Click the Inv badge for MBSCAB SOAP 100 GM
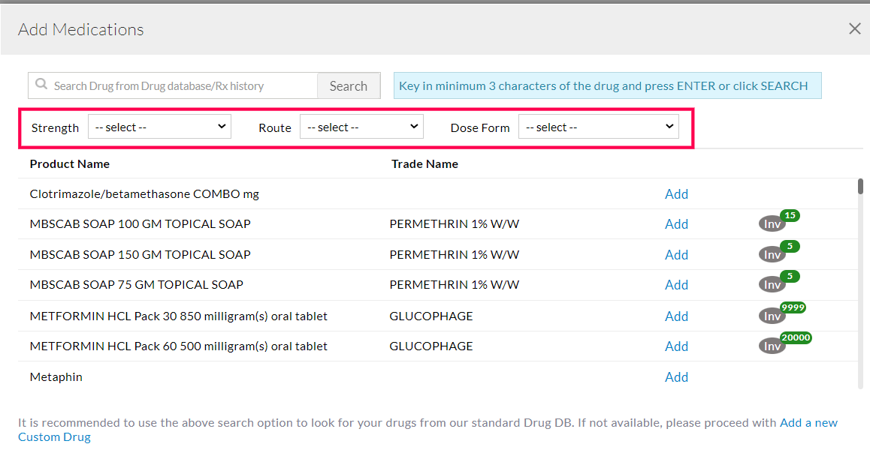This screenshot has height=456, width=870. (772, 224)
